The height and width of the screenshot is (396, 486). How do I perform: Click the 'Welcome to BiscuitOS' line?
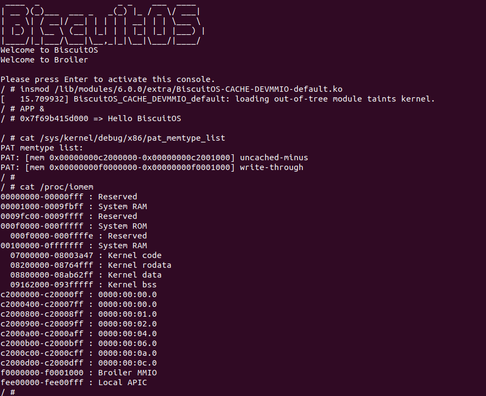coord(49,50)
